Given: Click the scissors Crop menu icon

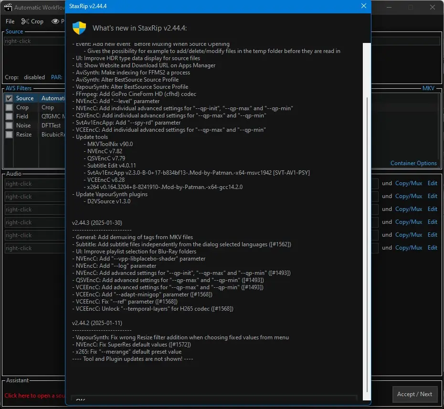Looking at the screenshot, I should click(25, 21).
